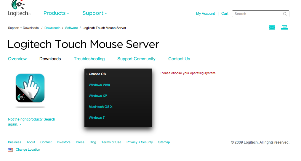Open the Cart link
The width and height of the screenshot is (301, 161).
pyautogui.click(x=225, y=14)
